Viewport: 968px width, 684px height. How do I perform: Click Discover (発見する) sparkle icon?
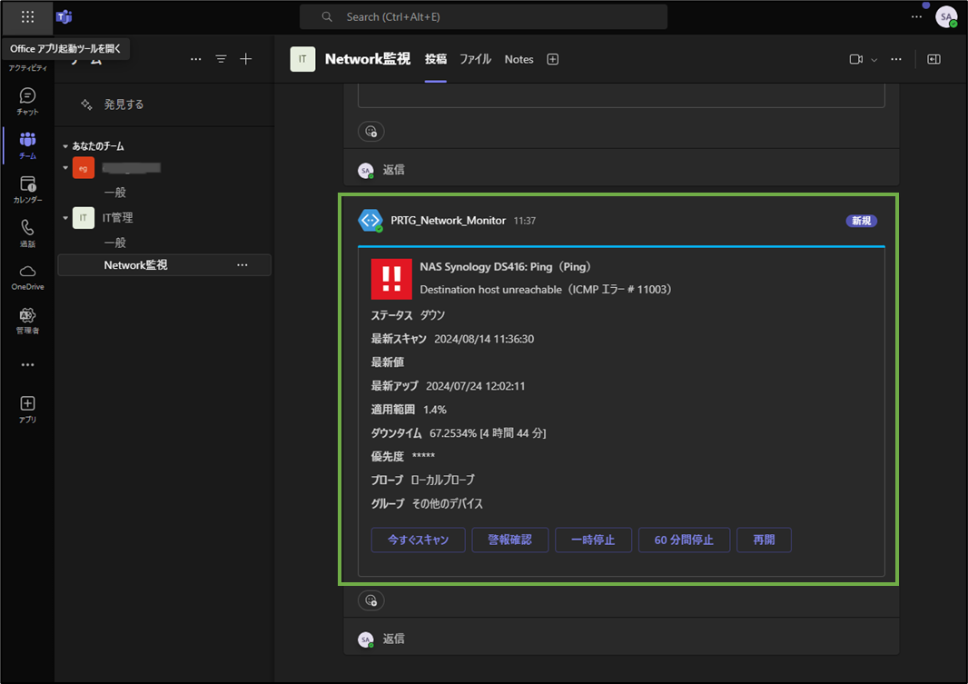[x=86, y=104]
